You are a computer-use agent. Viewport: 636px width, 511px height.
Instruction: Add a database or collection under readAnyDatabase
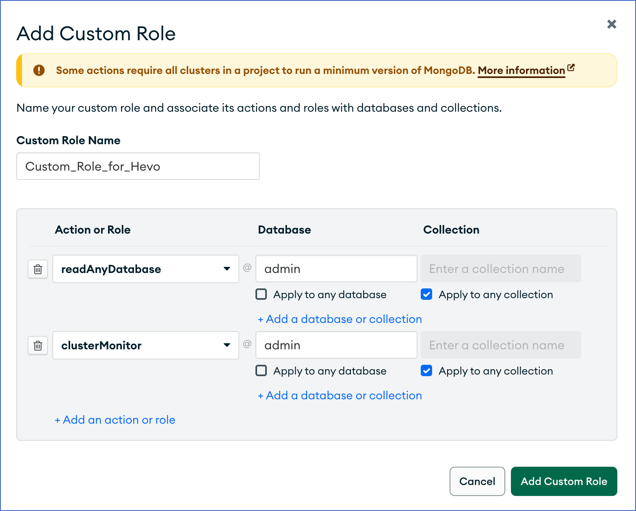340,319
